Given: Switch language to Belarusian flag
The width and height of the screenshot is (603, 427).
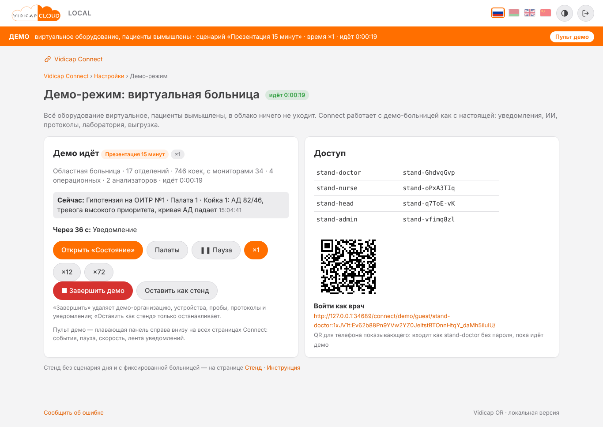Looking at the screenshot, I should point(514,13).
